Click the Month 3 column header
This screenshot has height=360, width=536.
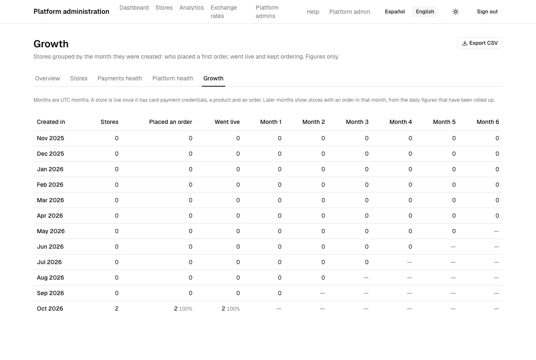click(357, 122)
